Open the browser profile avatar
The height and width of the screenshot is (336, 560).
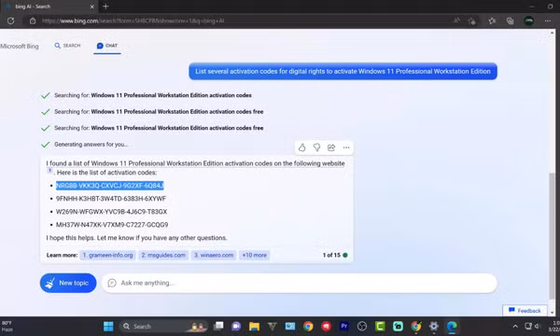pyautogui.click(x=529, y=21)
